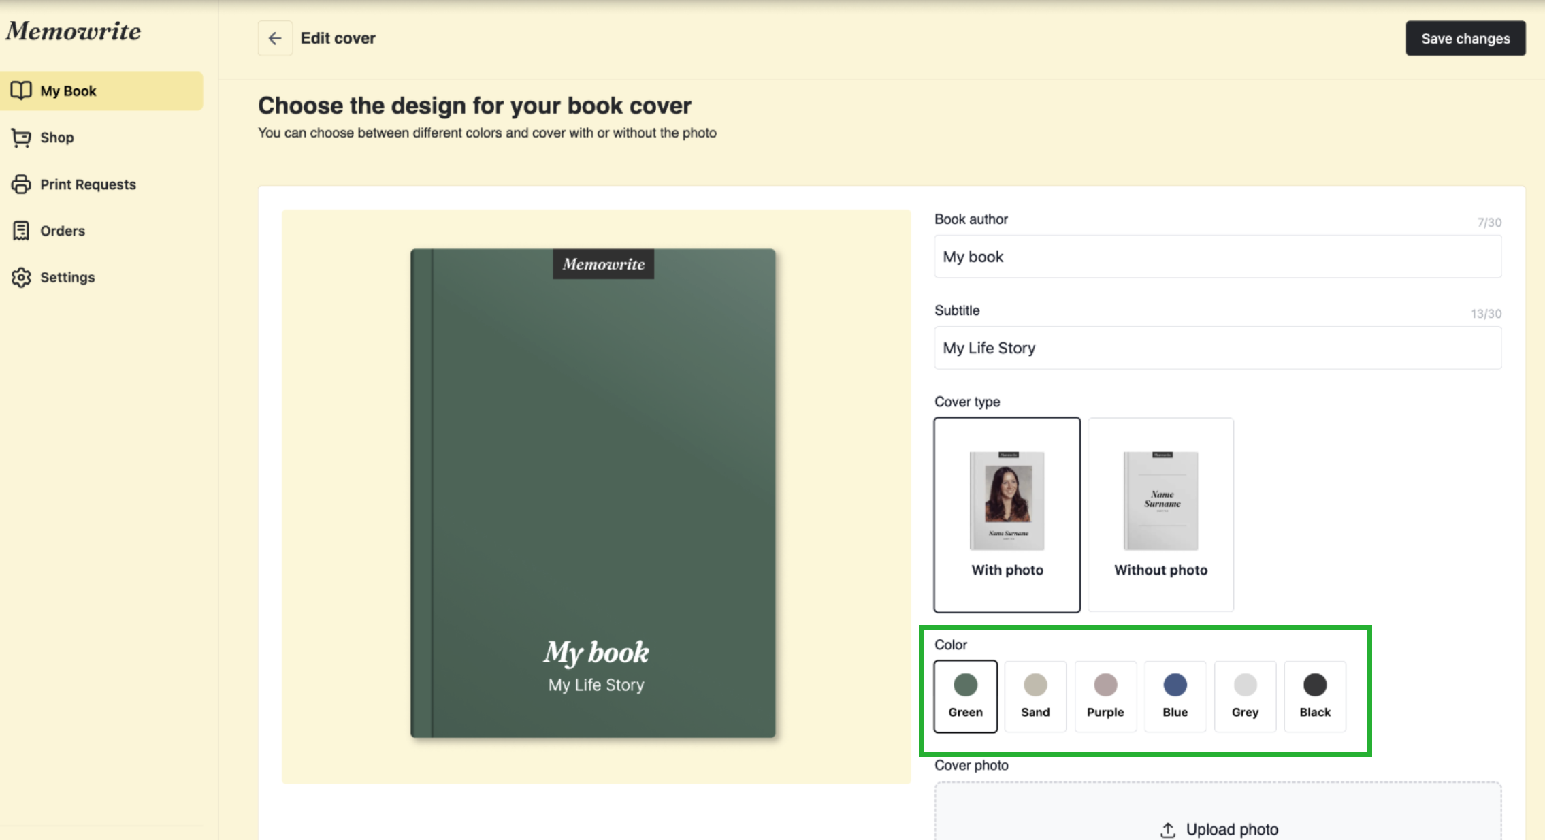The width and height of the screenshot is (1545, 840).
Task: Select the With photo cover type
Action: 1007,515
